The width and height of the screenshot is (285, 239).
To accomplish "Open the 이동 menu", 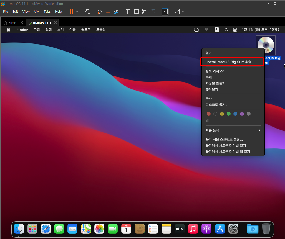I will (x=72, y=29).
